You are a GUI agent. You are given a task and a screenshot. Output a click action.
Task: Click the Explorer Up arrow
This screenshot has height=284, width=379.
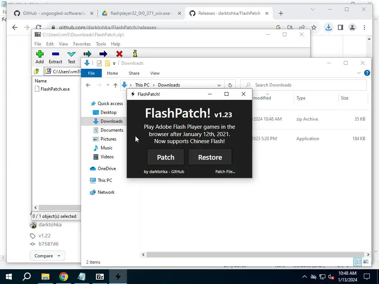pos(115,85)
